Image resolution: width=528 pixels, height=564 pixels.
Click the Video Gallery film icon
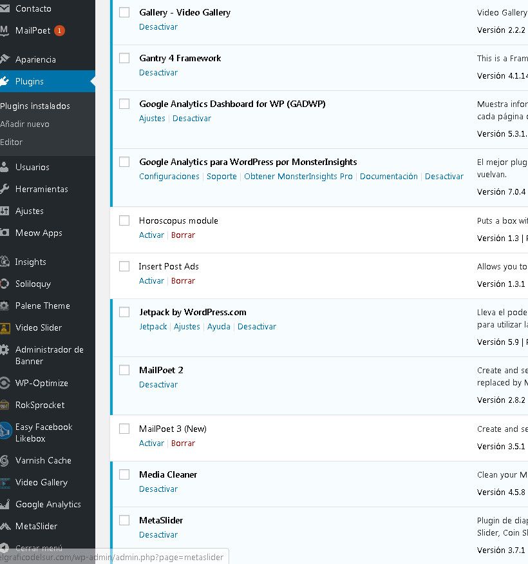5,482
